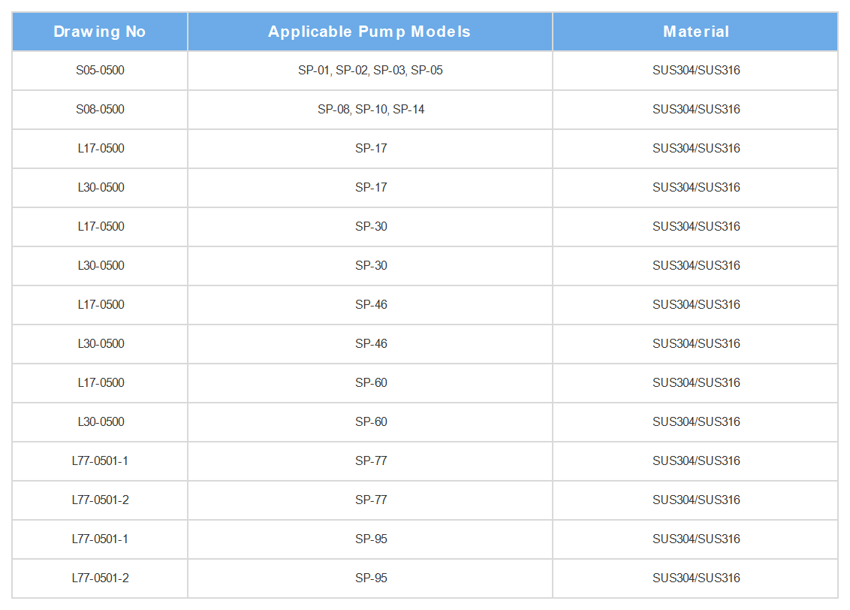Click the Applicable Pump Models header
The height and width of the screenshot is (610, 850).
pos(369,32)
